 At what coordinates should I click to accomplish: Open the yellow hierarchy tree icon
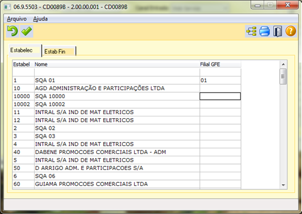click(252, 31)
